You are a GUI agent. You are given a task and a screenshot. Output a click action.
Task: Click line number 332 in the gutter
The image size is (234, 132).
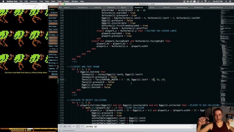[62, 103]
